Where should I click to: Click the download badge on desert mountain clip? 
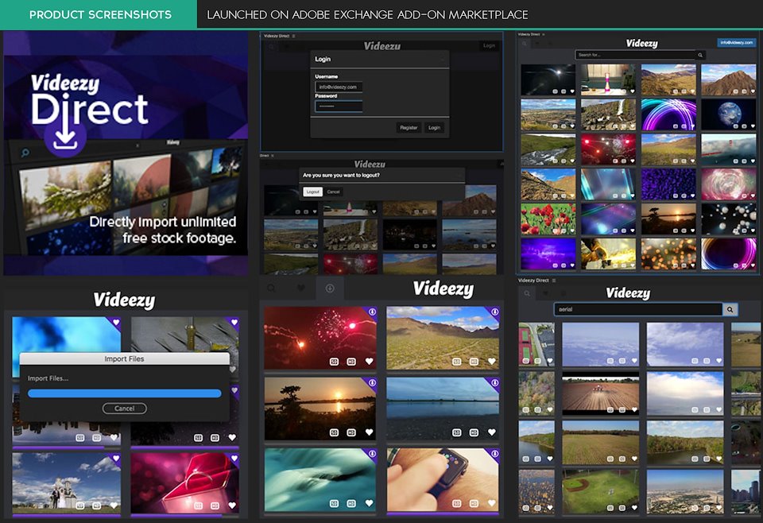[494, 312]
